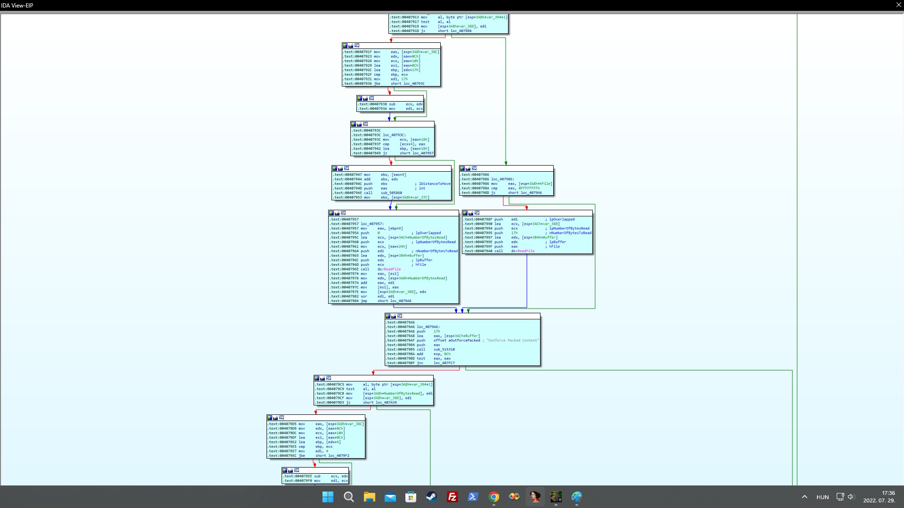Click the node color icon on loc_40793C block
The width and height of the screenshot is (904, 508).
pos(354,124)
